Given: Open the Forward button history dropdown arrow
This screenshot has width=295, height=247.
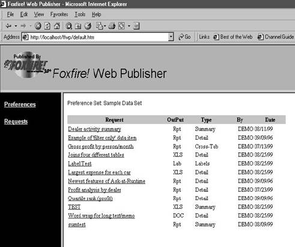Looking at the screenshot, I should [31, 26].
